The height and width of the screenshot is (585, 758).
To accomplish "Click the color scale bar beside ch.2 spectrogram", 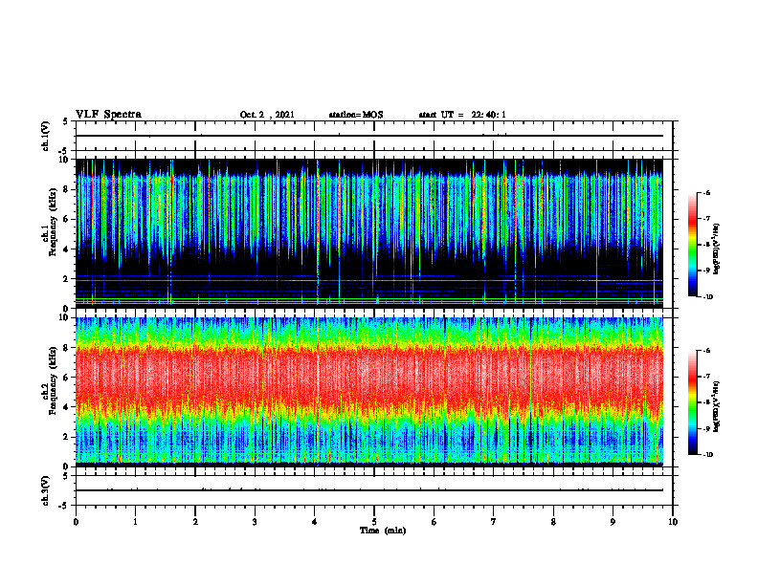I will (693, 402).
